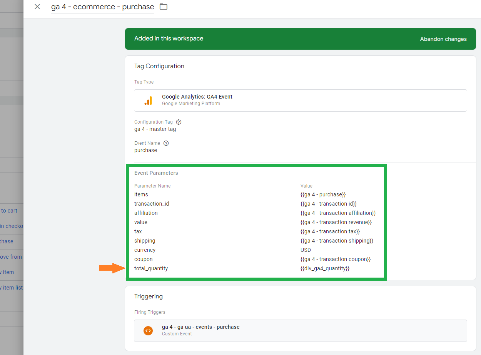Open folder icon next to tag name
Image resolution: width=481 pixels, height=355 pixels.
coord(164,7)
